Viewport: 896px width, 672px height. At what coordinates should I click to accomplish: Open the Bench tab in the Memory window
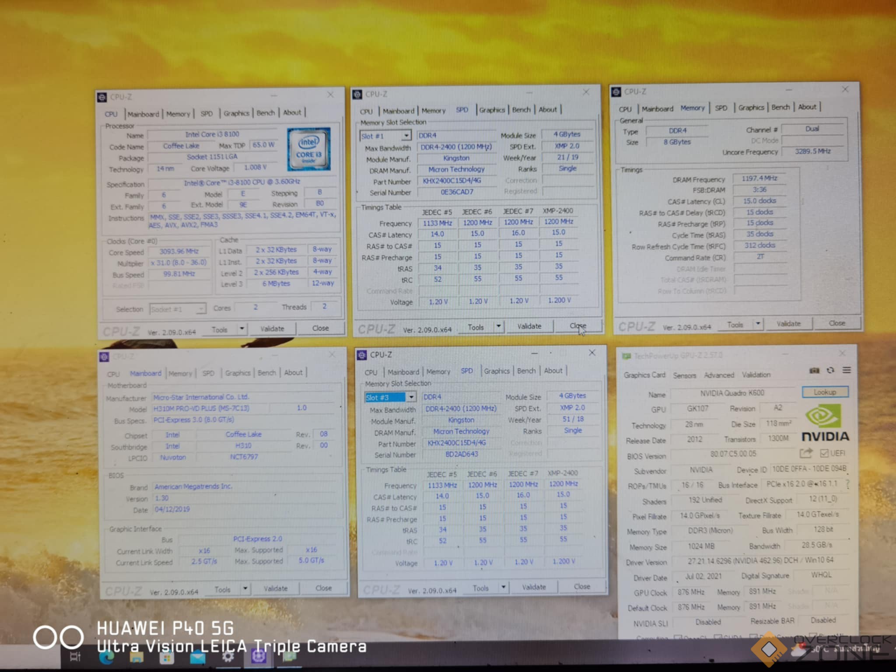(780, 107)
